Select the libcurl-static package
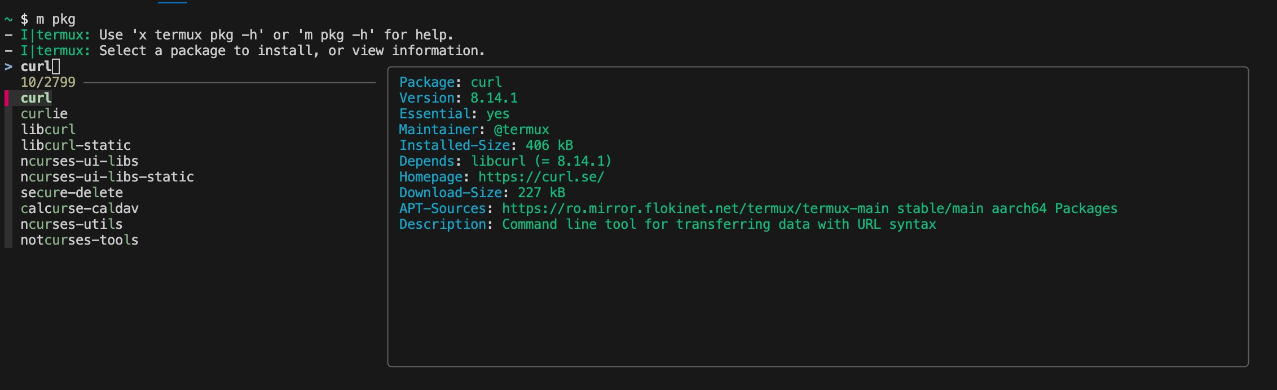1277x390 pixels. pos(76,145)
